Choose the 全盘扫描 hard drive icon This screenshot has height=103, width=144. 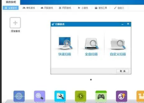click(x=92, y=44)
